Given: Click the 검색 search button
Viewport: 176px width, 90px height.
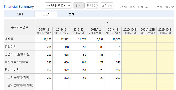Looking at the screenshot, I should click(x=79, y=5).
